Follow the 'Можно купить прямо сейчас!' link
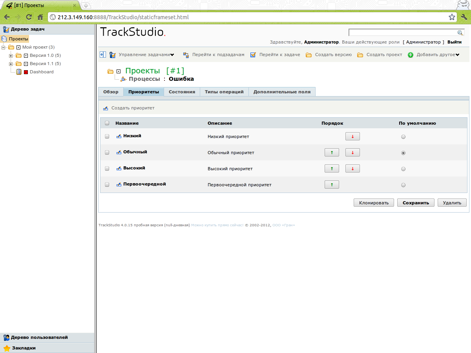The image size is (471, 353). tap(217, 225)
